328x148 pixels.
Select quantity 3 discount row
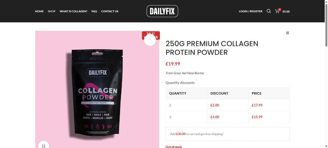pyautogui.click(x=227, y=117)
